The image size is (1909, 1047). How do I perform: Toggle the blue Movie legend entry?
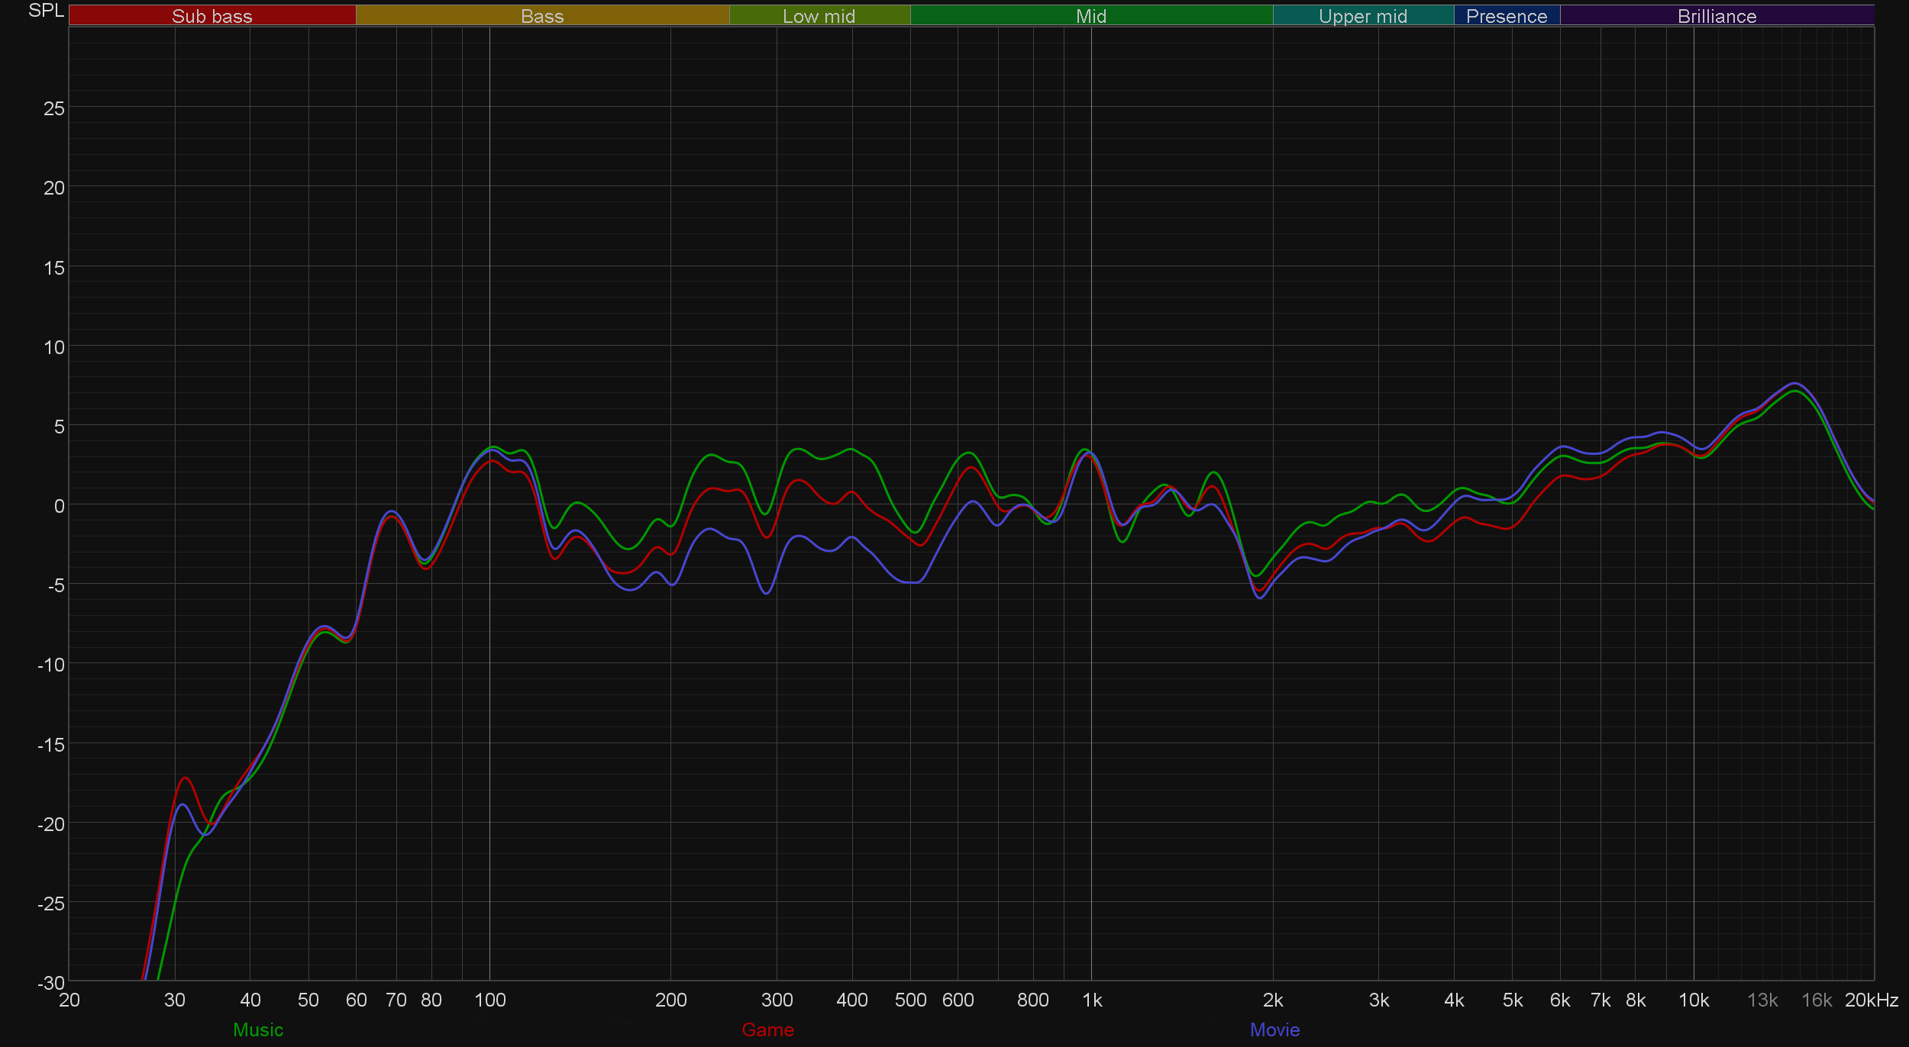tap(1274, 1029)
